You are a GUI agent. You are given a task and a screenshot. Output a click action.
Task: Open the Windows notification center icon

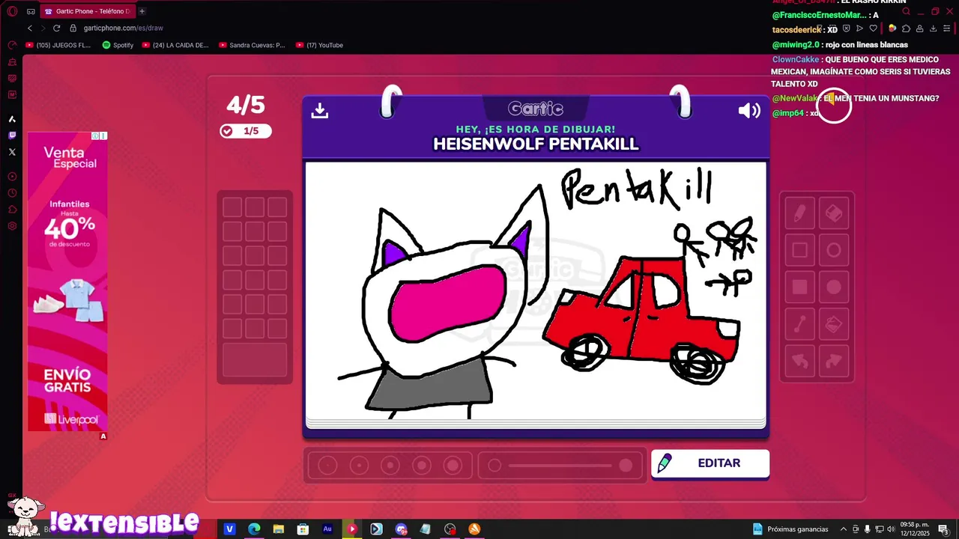[x=943, y=529]
